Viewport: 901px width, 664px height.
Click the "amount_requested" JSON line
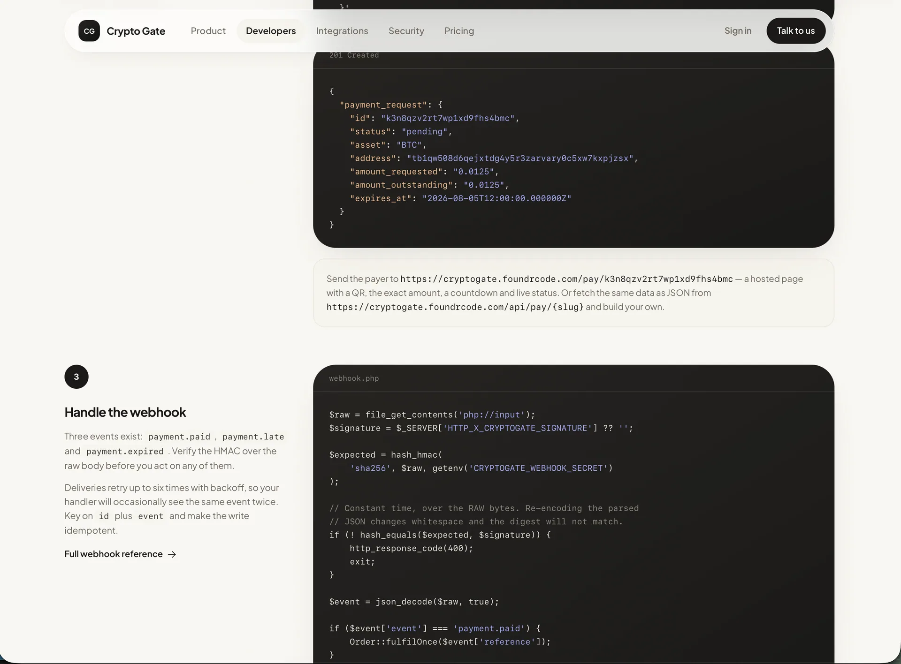point(424,172)
